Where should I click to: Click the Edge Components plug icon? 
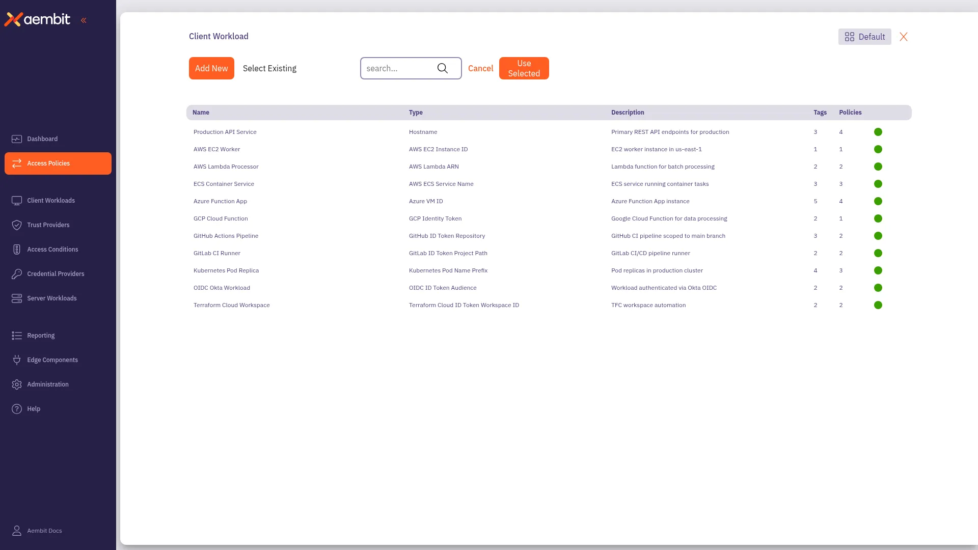[17, 360]
